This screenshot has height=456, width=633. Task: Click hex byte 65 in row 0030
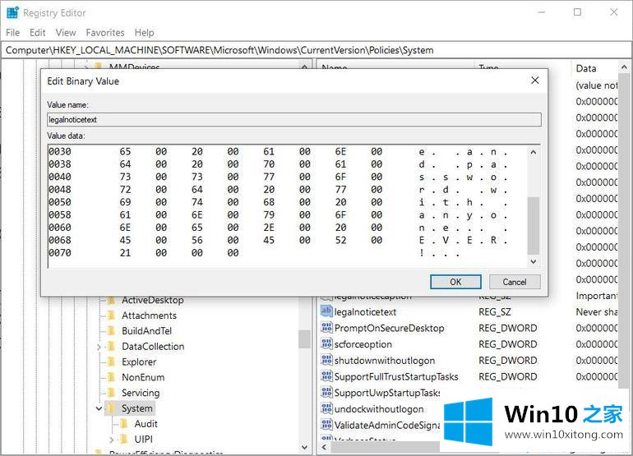[x=125, y=152]
